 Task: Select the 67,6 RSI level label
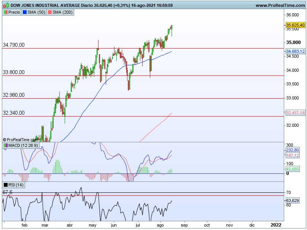(8, 192)
